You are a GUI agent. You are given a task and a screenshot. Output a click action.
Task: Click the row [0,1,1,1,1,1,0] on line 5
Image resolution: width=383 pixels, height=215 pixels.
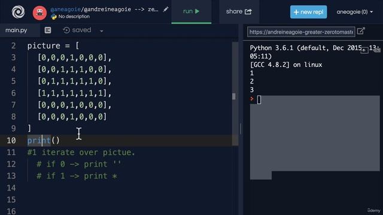pyautogui.click(x=74, y=81)
